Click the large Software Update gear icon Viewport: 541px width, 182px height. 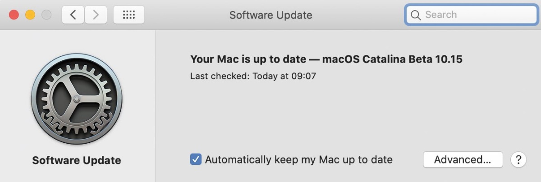[x=77, y=99]
